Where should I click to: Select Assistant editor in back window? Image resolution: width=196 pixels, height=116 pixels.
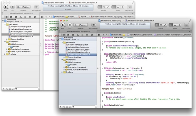point(104,7)
